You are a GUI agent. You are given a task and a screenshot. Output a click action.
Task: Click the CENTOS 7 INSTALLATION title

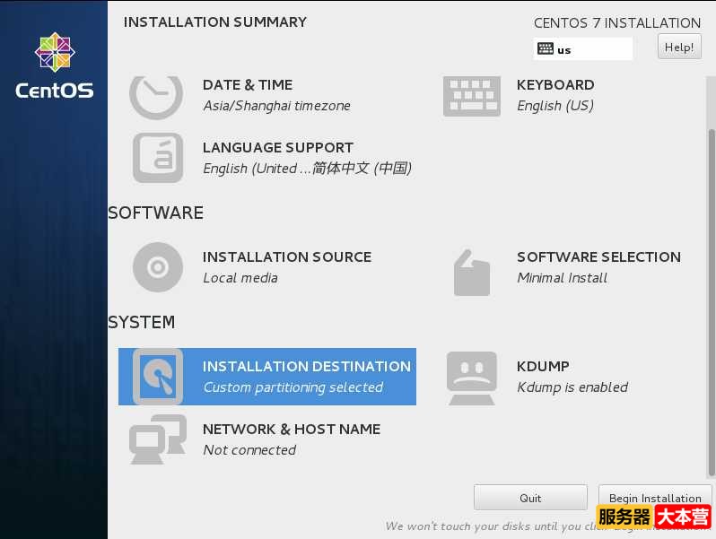pos(617,22)
